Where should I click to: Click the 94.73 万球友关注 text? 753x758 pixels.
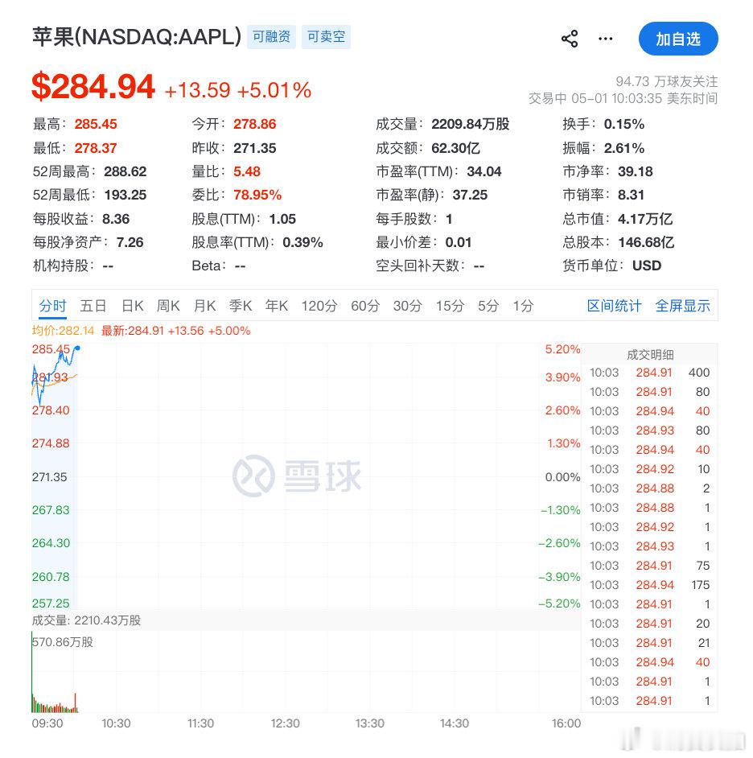click(666, 81)
